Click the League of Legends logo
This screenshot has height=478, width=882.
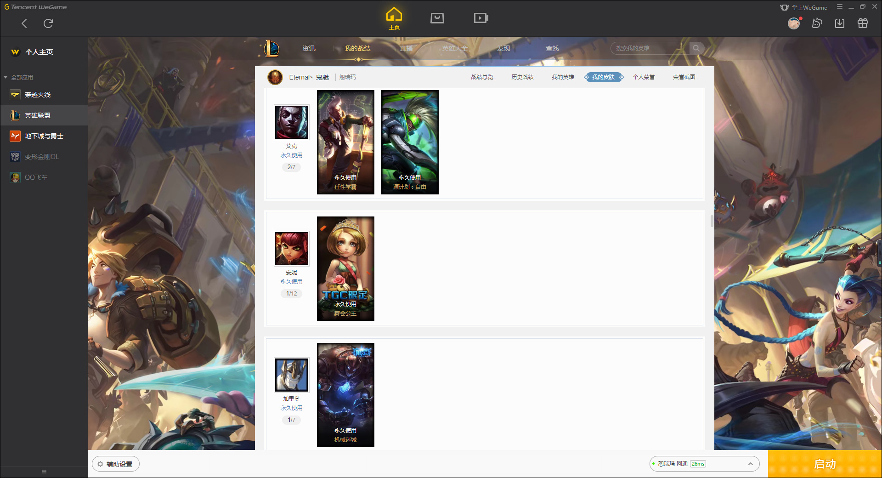[271, 48]
